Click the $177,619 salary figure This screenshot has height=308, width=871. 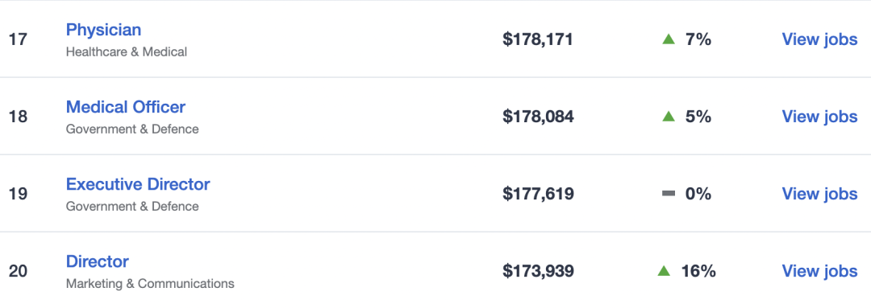click(x=538, y=193)
